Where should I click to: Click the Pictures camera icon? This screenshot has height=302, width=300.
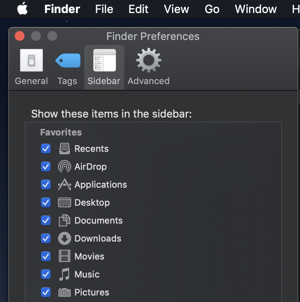click(65, 292)
